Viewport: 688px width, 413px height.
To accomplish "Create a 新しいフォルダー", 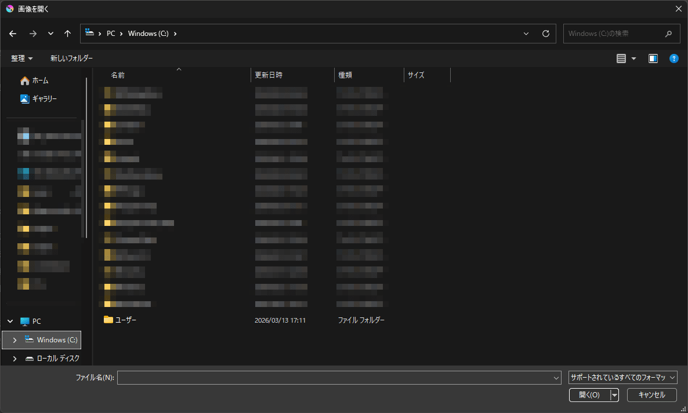I will pos(71,58).
